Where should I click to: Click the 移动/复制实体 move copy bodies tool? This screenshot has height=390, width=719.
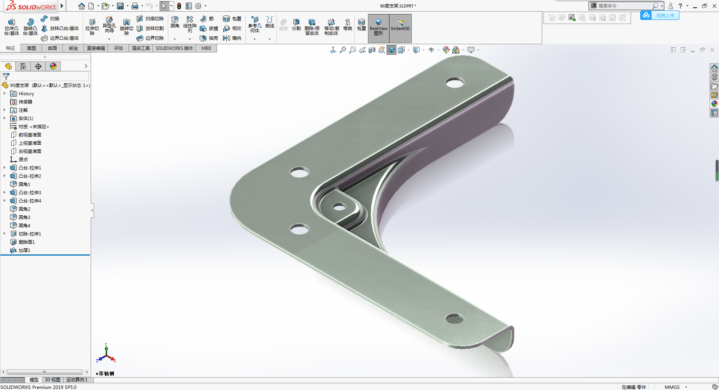click(x=332, y=27)
